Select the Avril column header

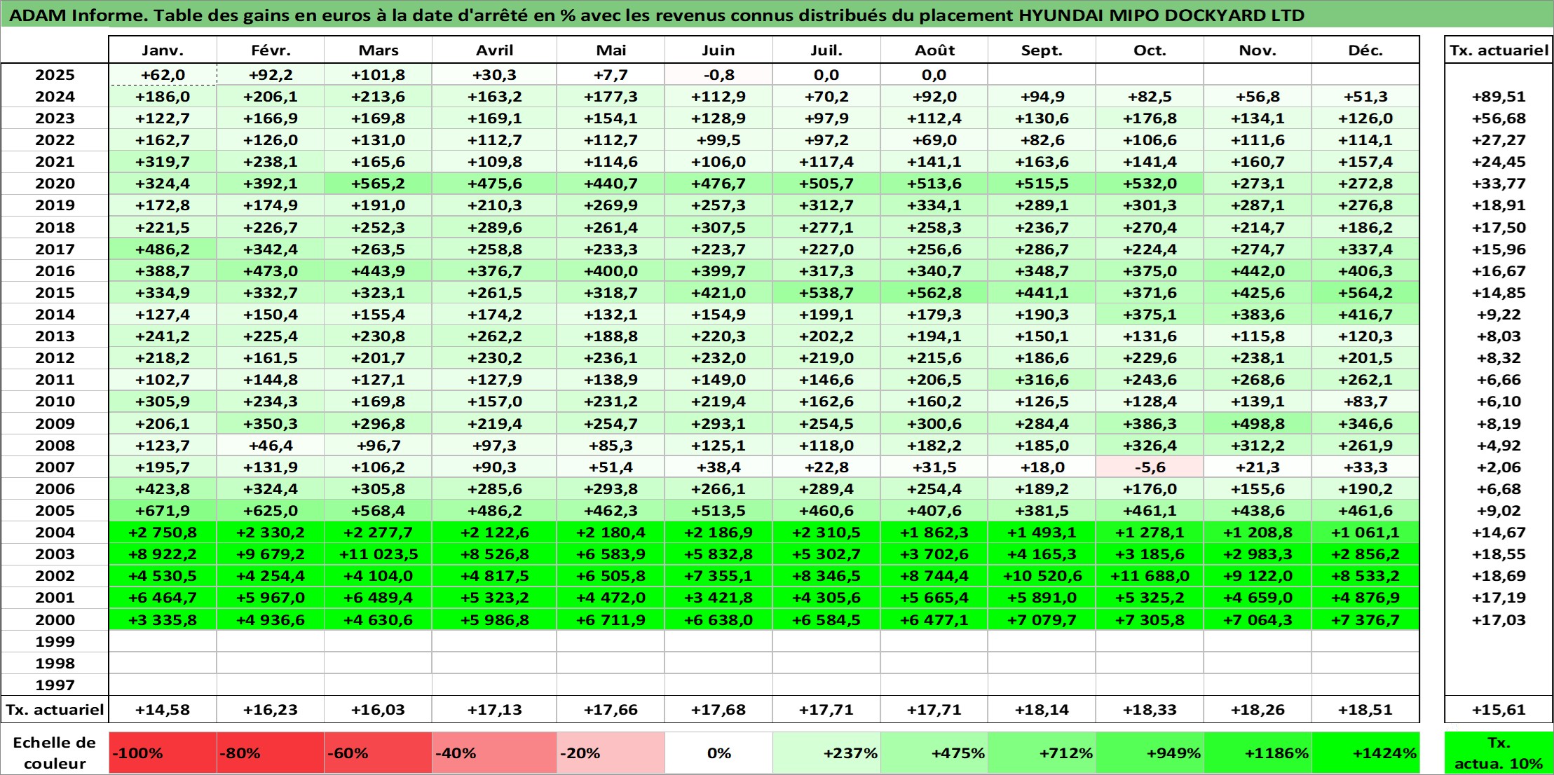[x=495, y=50]
